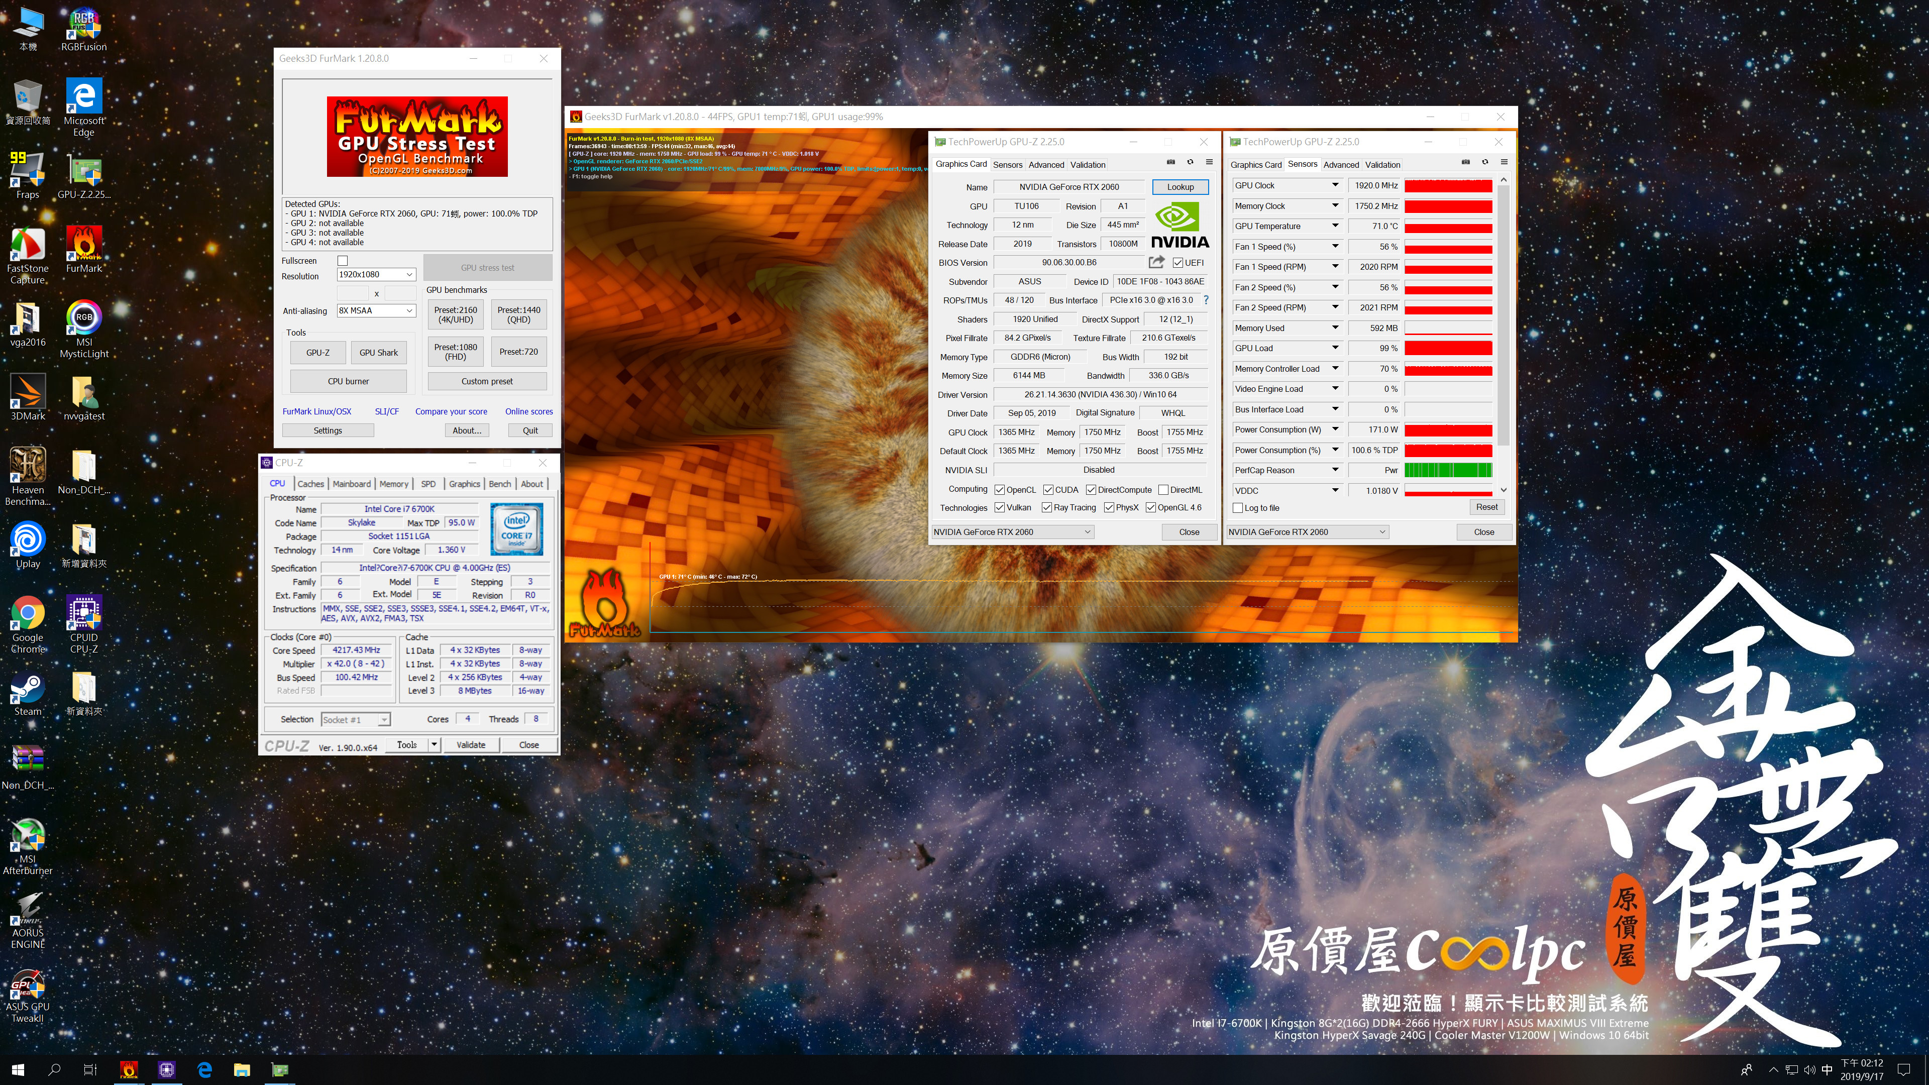
Task: Click Fan 1 Speed (%) graph bar
Action: (1448, 246)
